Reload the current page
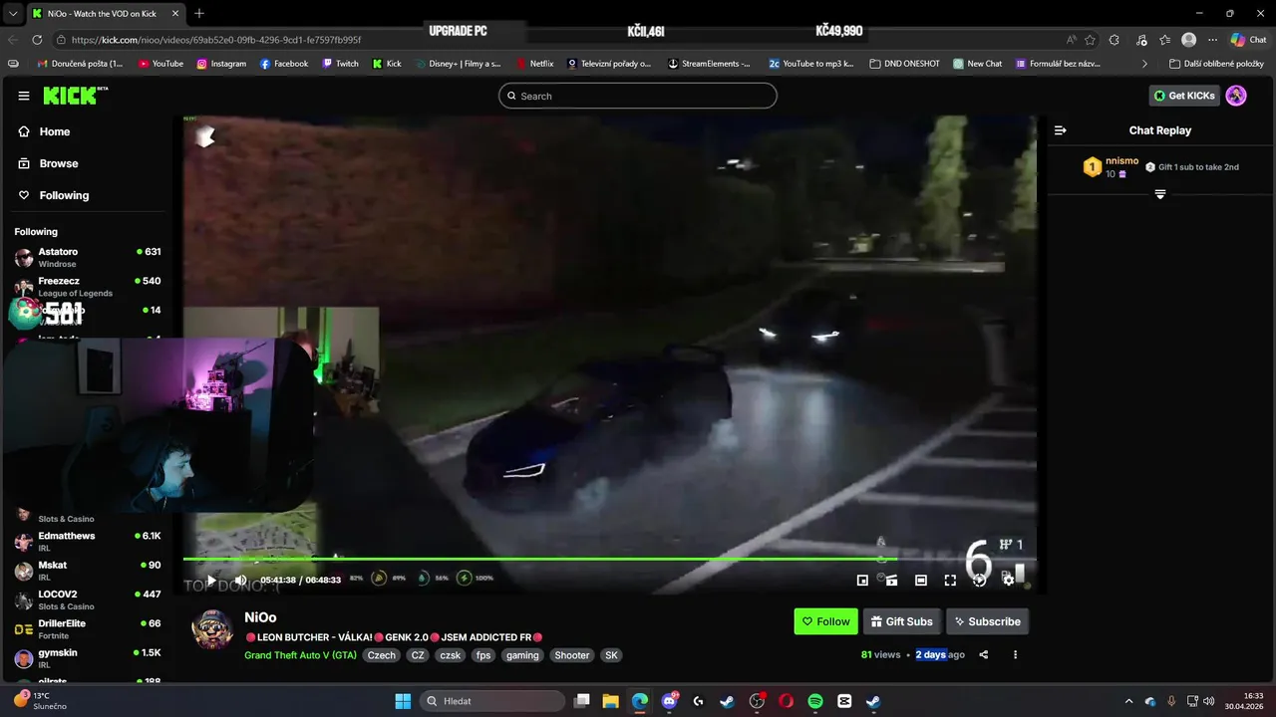 [37, 40]
